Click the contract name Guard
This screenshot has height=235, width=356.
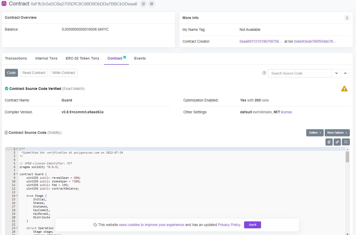coord(67,100)
